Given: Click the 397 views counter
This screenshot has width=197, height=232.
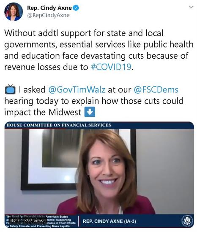Looking at the screenshot, I should click(35, 221).
